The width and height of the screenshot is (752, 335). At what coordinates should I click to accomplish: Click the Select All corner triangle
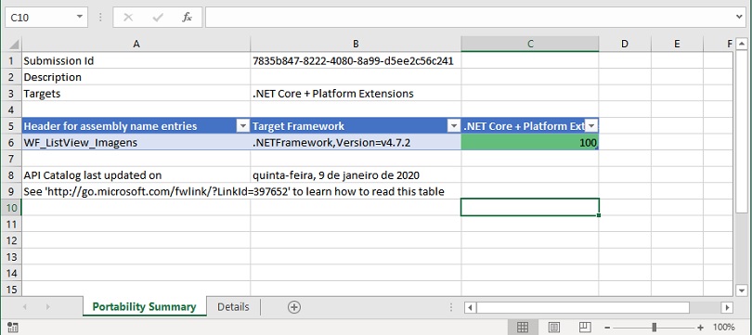14,45
